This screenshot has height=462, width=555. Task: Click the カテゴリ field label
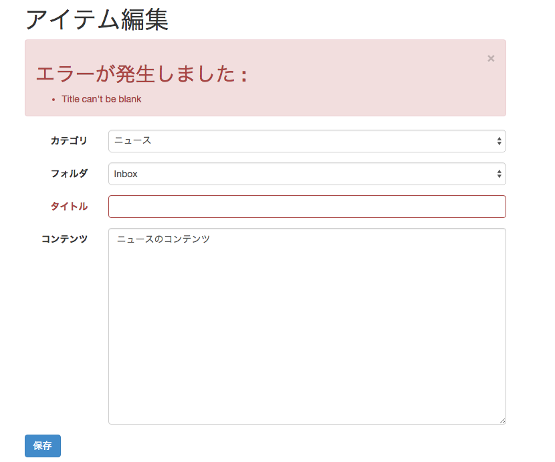69,141
